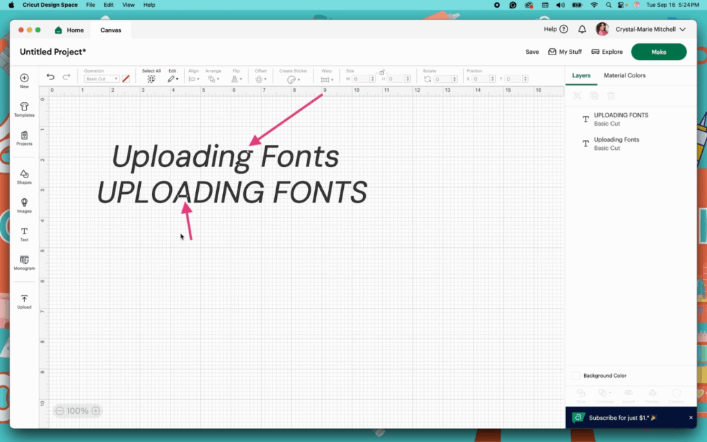
Task: Click the Upload icon in the sidebar
Action: pos(24,302)
